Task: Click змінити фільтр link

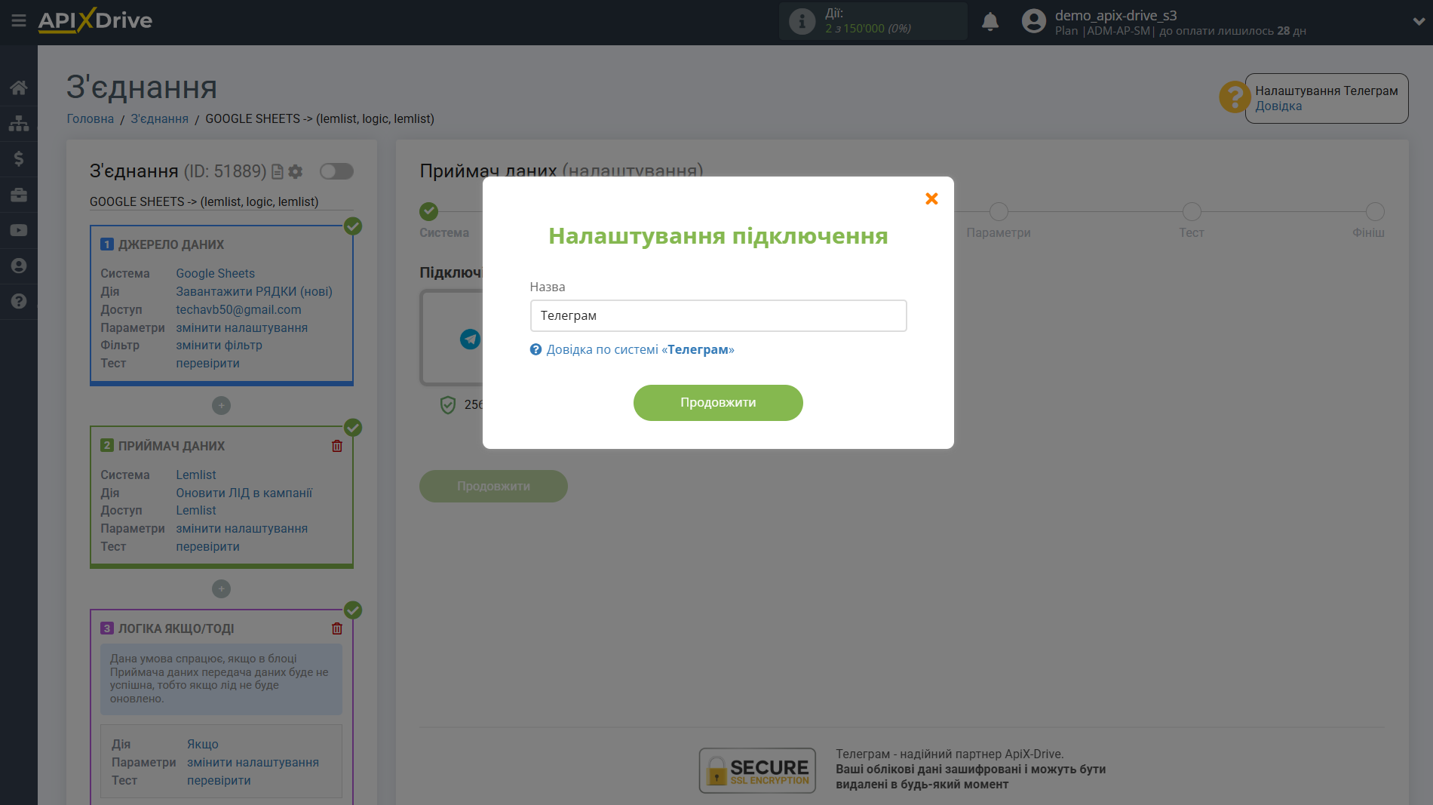Action: point(219,345)
